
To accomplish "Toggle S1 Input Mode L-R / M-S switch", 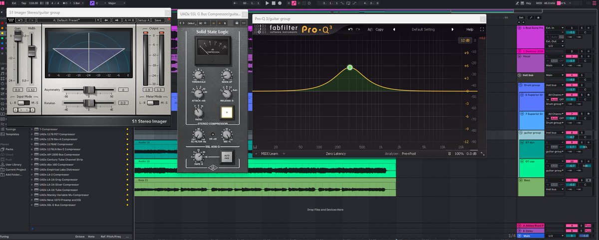I will [x=24, y=102].
